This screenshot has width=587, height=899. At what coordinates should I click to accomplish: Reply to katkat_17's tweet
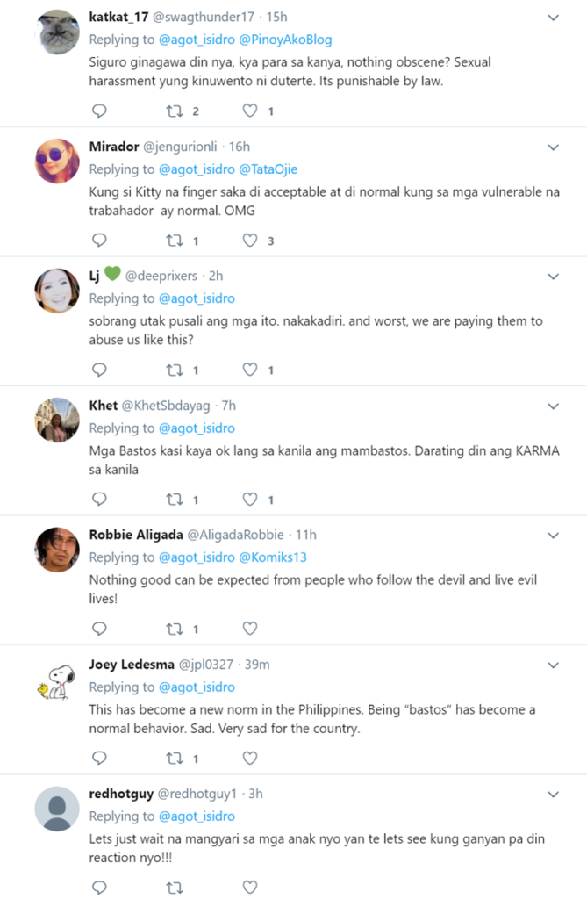pyautogui.click(x=99, y=111)
